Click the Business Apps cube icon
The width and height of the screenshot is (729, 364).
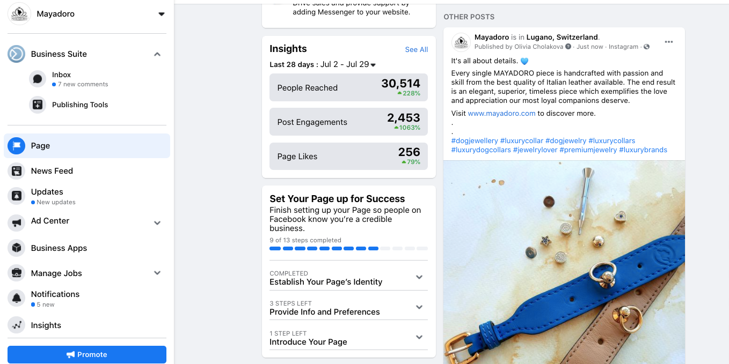[x=17, y=248]
